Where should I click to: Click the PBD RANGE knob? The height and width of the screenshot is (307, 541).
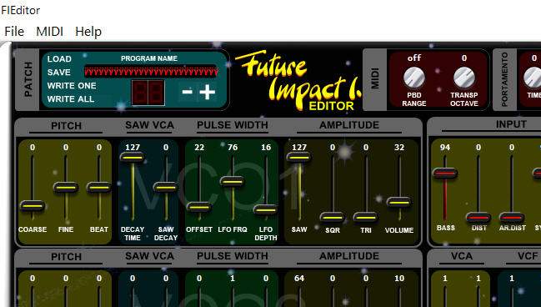(x=414, y=78)
